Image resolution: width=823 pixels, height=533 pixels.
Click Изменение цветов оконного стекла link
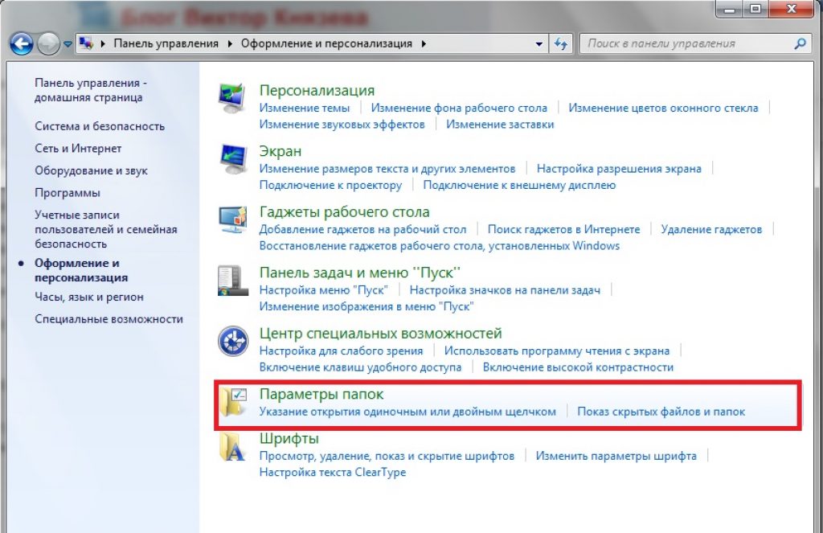[x=663, y=109]
